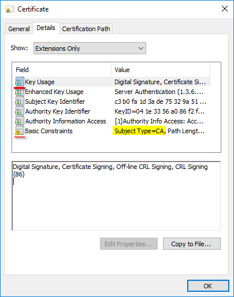Viewport: 234px width, 297px height.
Task: Select the Basic Constraints value Subject Type=CA
Action: 139,131
